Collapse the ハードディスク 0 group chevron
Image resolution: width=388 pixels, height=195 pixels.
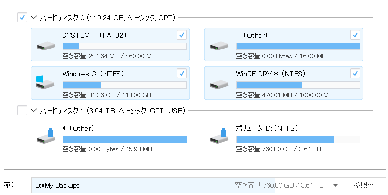click(34, 17)
